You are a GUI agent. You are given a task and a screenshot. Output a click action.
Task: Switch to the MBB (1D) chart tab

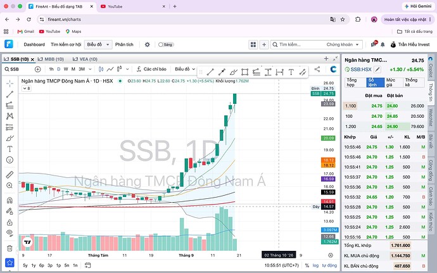click(x=51, y=59)
